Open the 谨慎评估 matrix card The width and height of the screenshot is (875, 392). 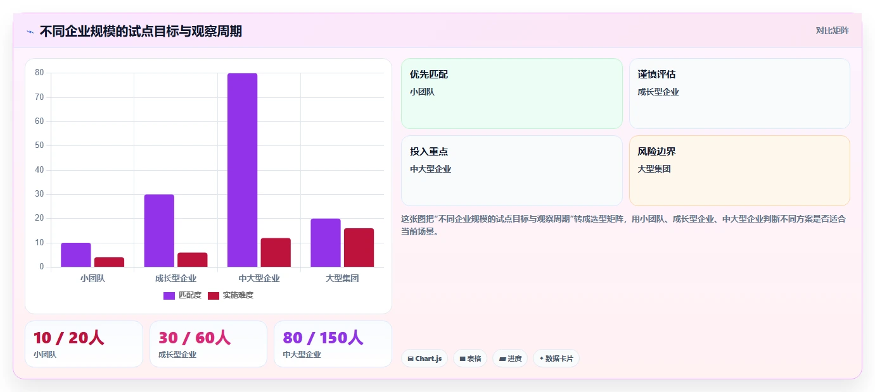point(739,94)
